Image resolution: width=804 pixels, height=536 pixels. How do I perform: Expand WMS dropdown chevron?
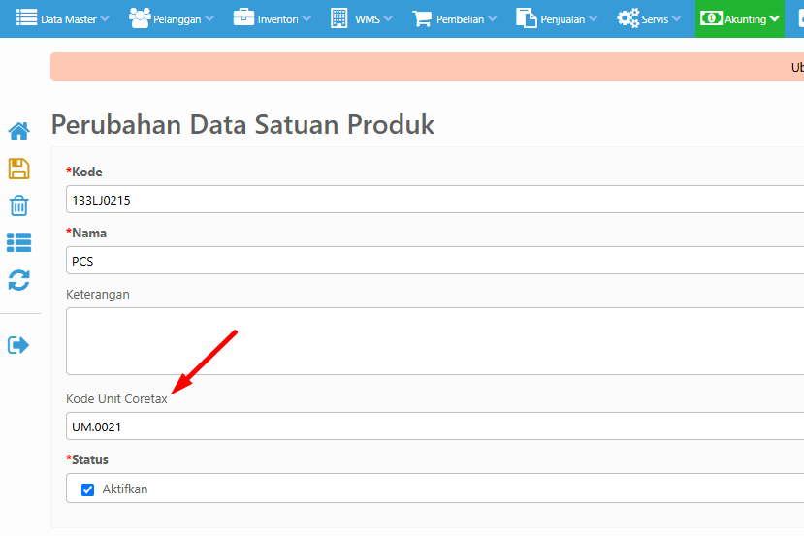point(388,19)
